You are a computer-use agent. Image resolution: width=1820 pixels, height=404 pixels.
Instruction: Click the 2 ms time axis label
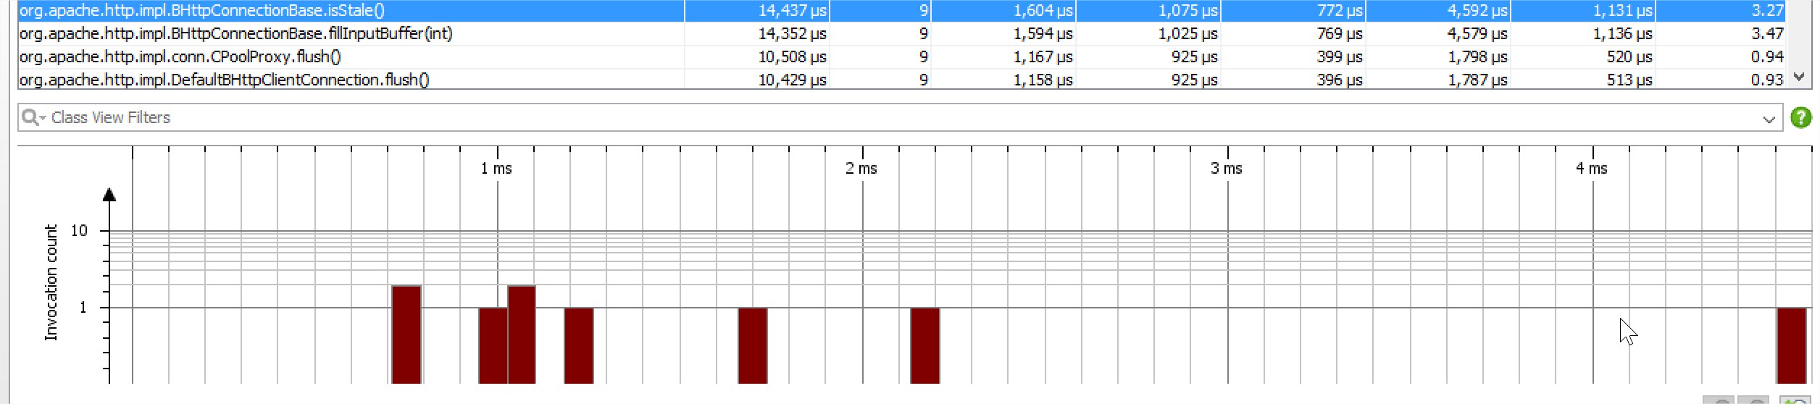(x=861, y=168)
